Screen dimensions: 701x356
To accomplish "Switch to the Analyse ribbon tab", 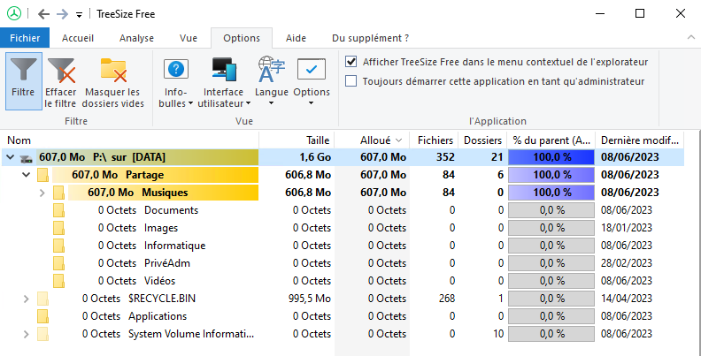I will [136, 38].
